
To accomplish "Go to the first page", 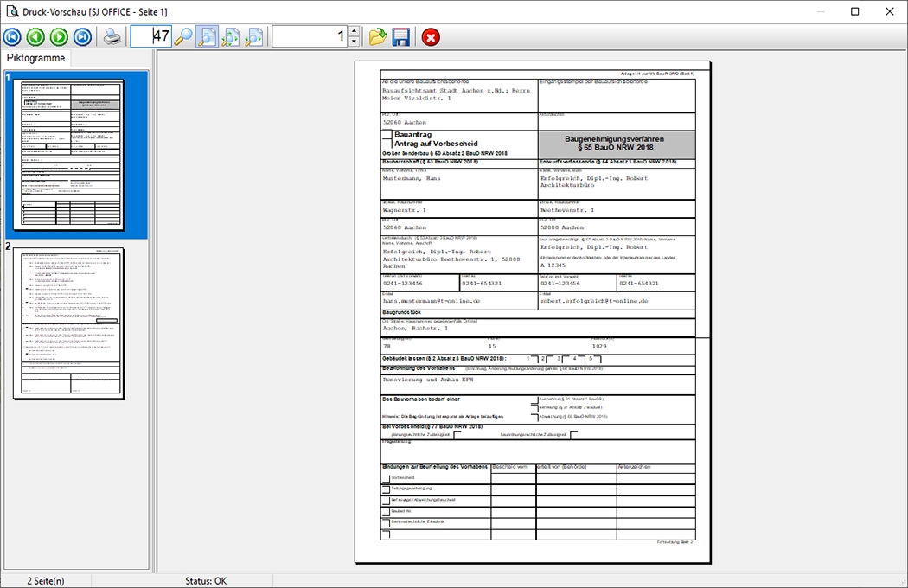I will [x=12, y=37].
